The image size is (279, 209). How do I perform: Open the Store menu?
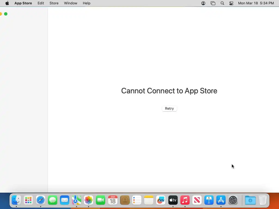54,3
